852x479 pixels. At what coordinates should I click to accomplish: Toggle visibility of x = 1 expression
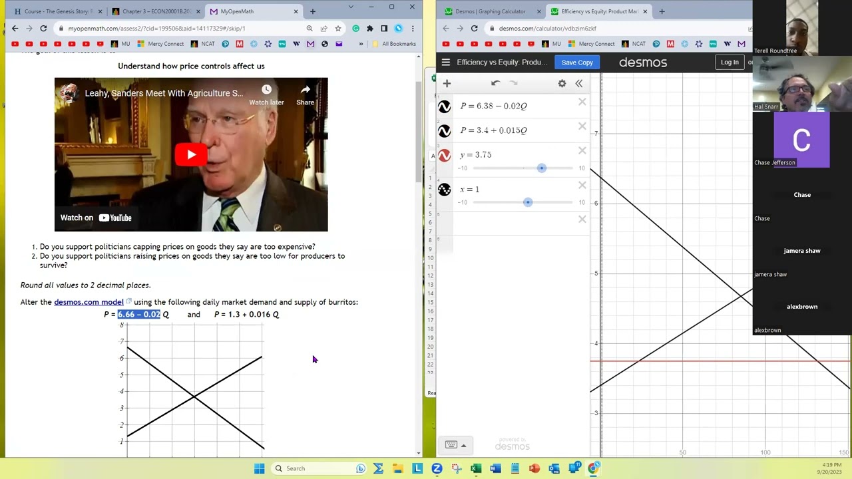point(445,190)
